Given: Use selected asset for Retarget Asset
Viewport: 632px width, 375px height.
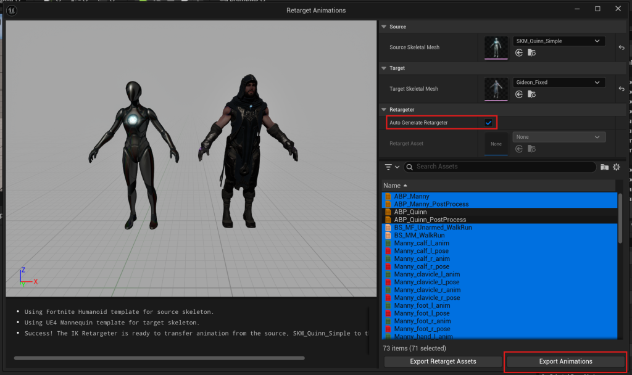Looking at the screenshot, I should pyautogui.click(x=518, y=149).
